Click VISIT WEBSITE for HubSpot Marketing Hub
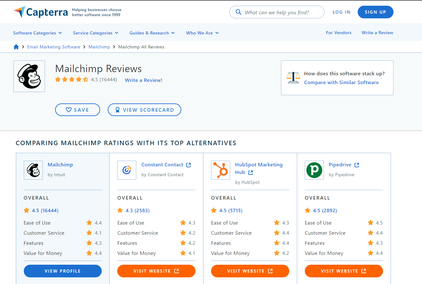The height and width of the screenshot is (284, 422). coord(250,271)
